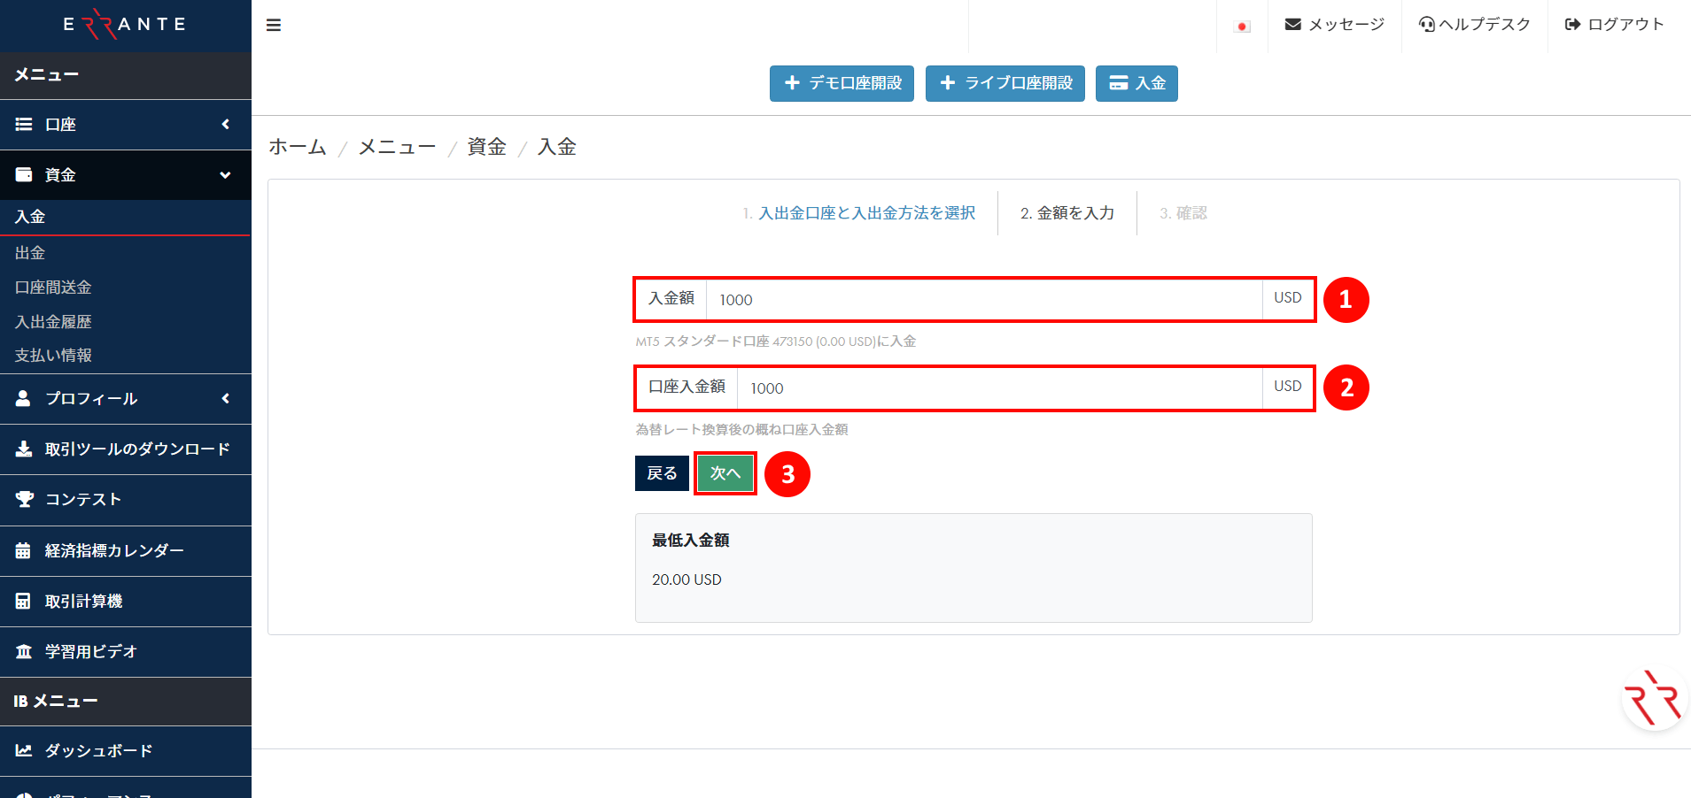The width and height of the screenshot is (1691, 798).
Task: Click the 戻る button
Action: point(662,473)
